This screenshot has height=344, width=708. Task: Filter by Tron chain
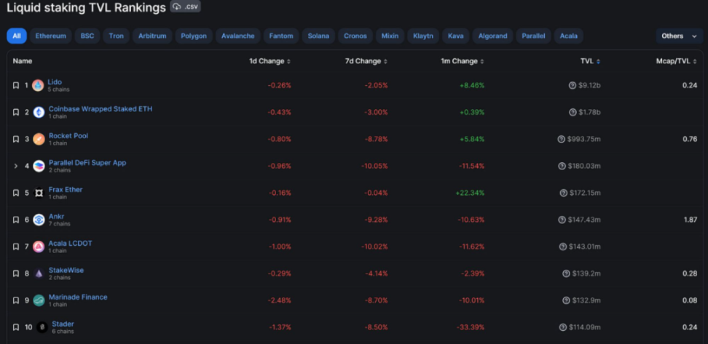coord(116,36)
